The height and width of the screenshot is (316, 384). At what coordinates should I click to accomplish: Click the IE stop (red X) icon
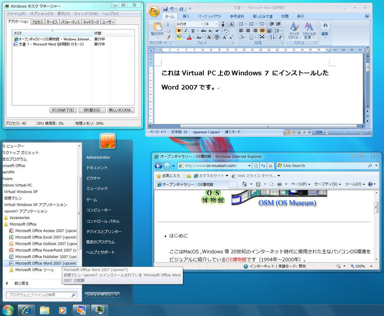coord(270,166)
